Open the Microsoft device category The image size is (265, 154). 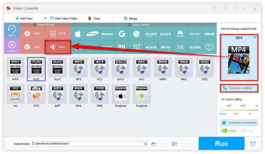pyautogui.click(x=107, y=34)
